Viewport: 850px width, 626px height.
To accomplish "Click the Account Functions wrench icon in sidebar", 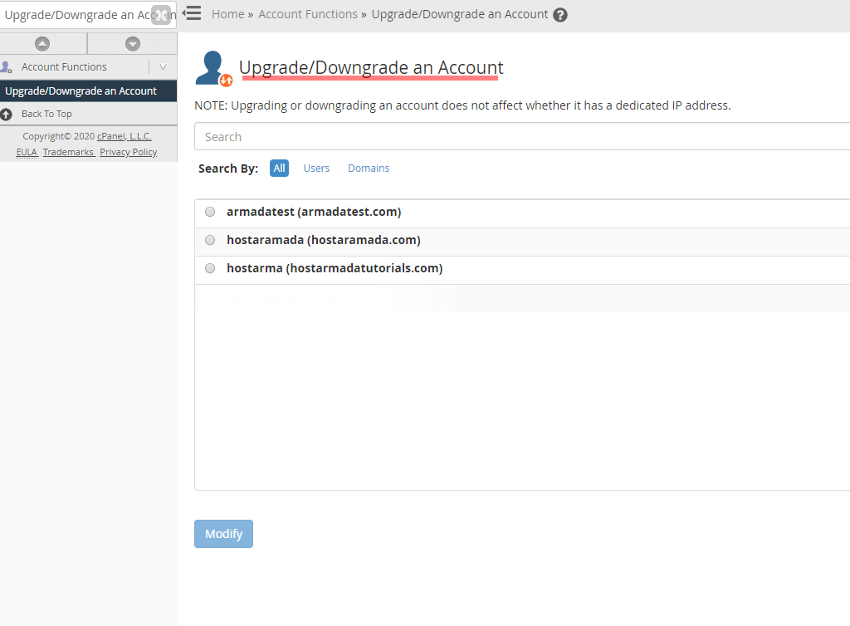I will coord(7,66).
